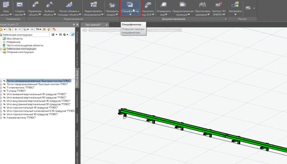The image size is (287, 164).
Task: Select Угол внутренний вертикальный 45 градусов
Action: pyautogui.click(x=38, y=101)
